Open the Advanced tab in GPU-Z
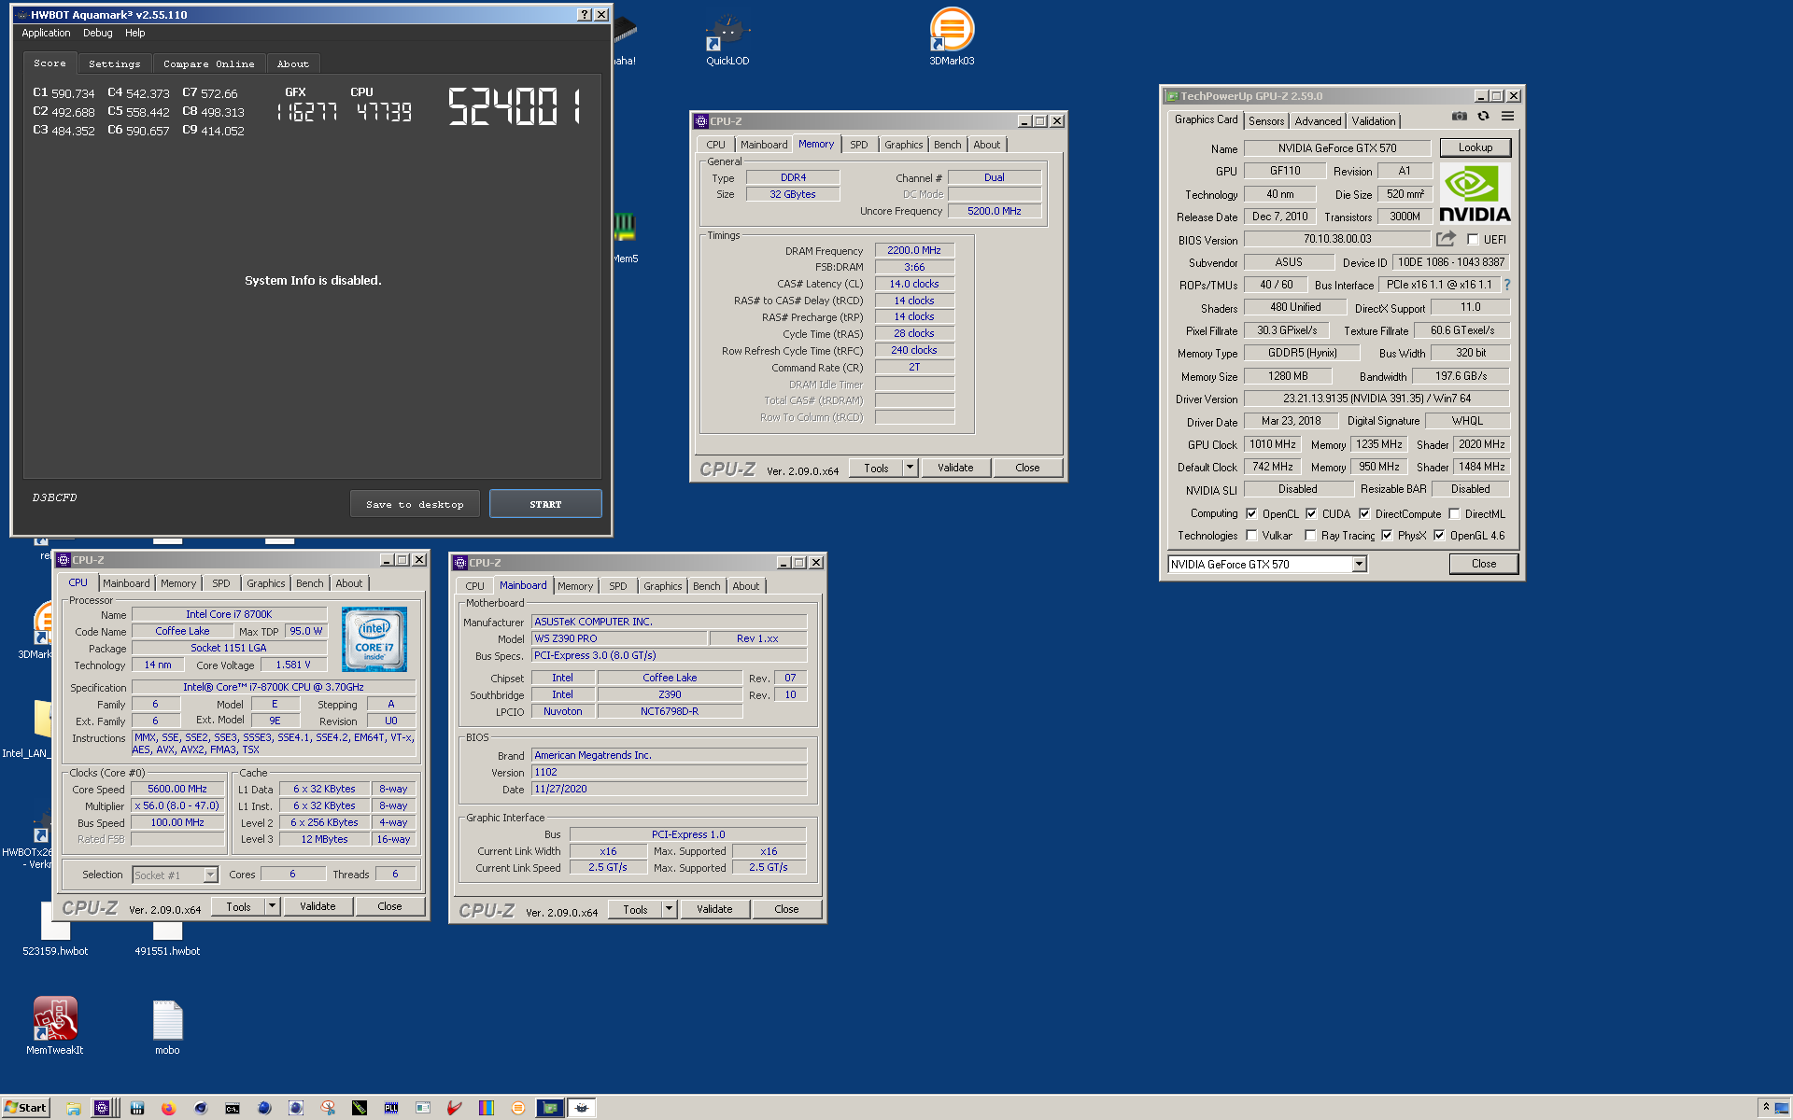This screenshot has width=1793, height=1120. click(x=1318, y=121)
